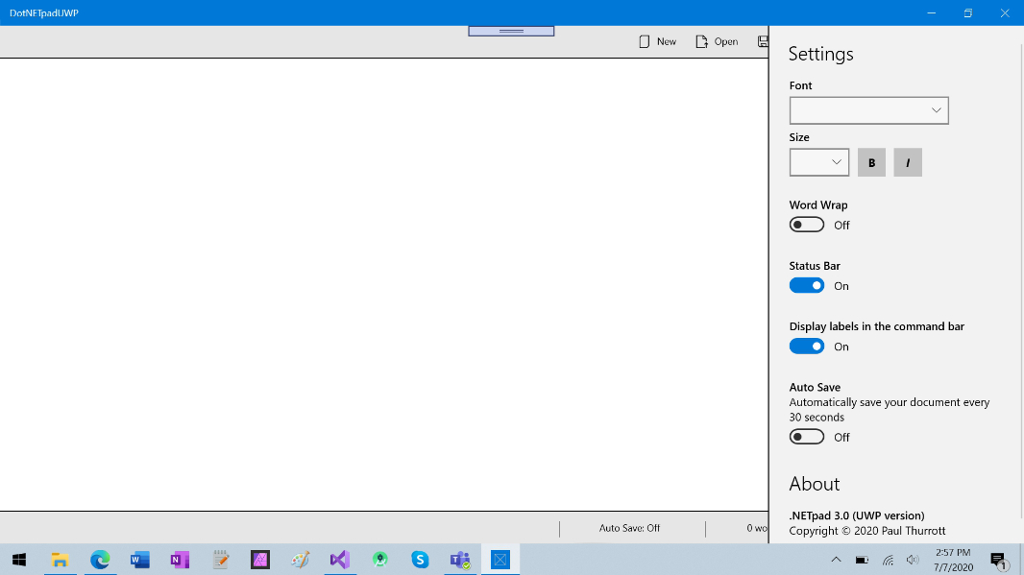Show hidden system tray icons
The width and height of the screenshot is (1024, 575).
836,560
